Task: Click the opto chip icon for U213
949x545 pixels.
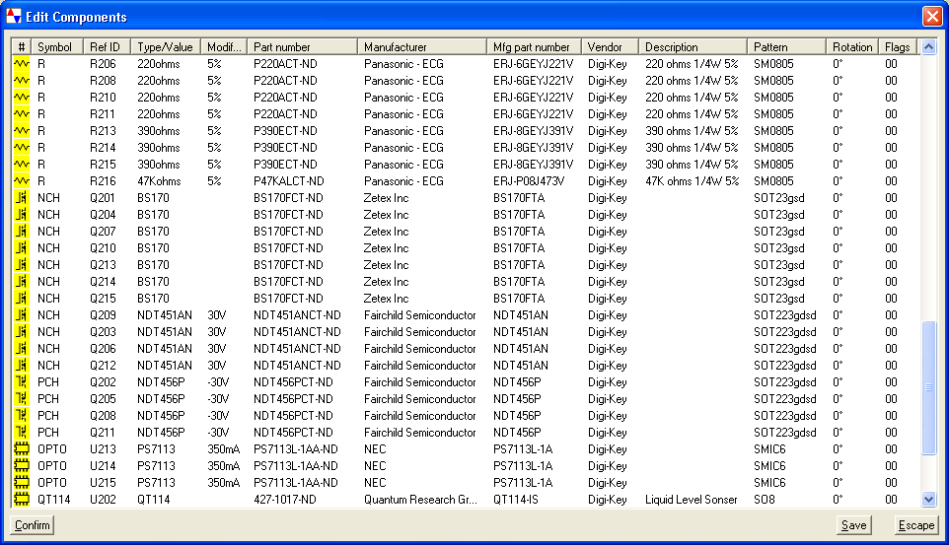Action: (x=22, y=448)
